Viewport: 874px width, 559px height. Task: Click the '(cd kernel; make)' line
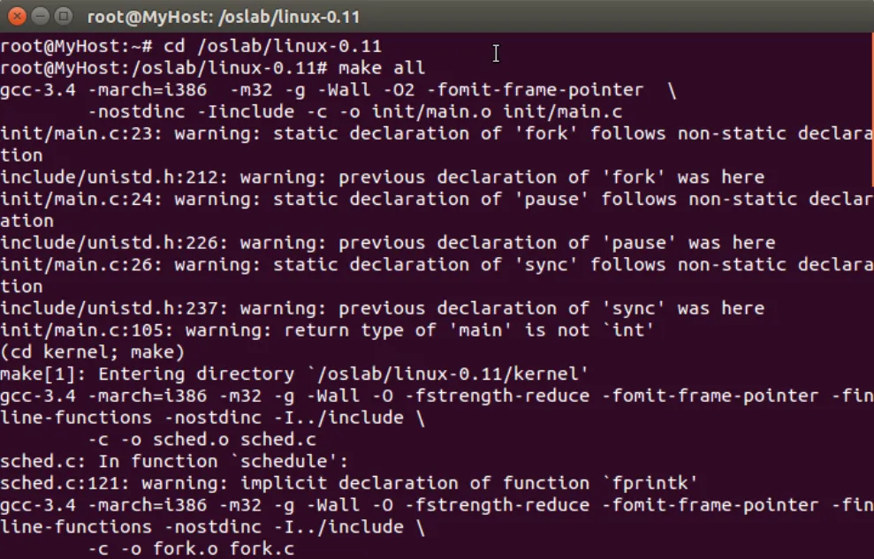pyautogui.click(x=93, y=352)
